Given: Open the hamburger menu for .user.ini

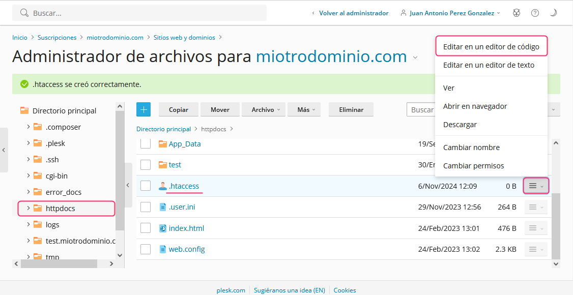Looking at the screenshot, I should (x=536, y=207).
